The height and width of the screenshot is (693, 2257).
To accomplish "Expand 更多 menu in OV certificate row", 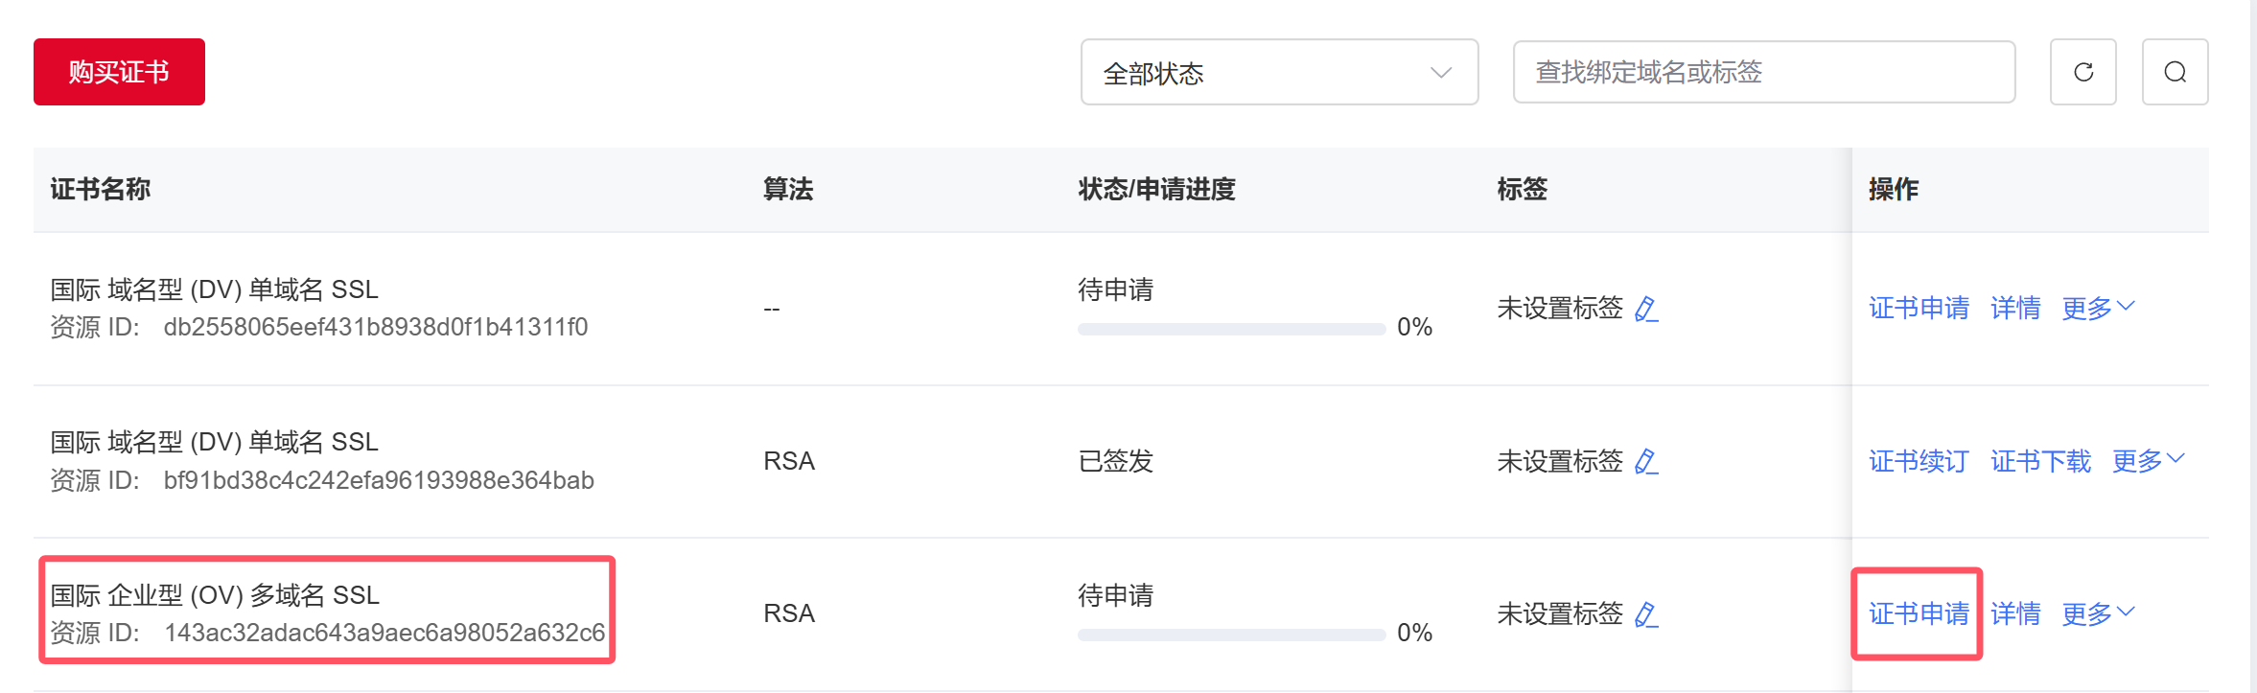I will pos(2098,613).
